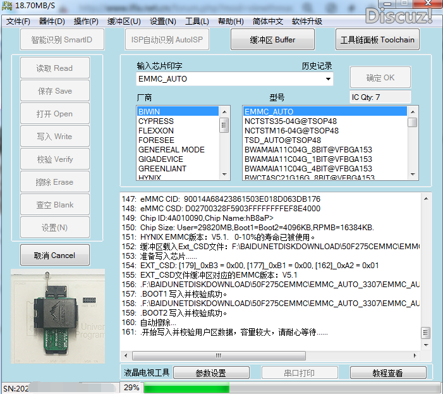Select EMMC_AUTO in the model list
This screenshot has height=394, width=443.
tap(325, 111)
